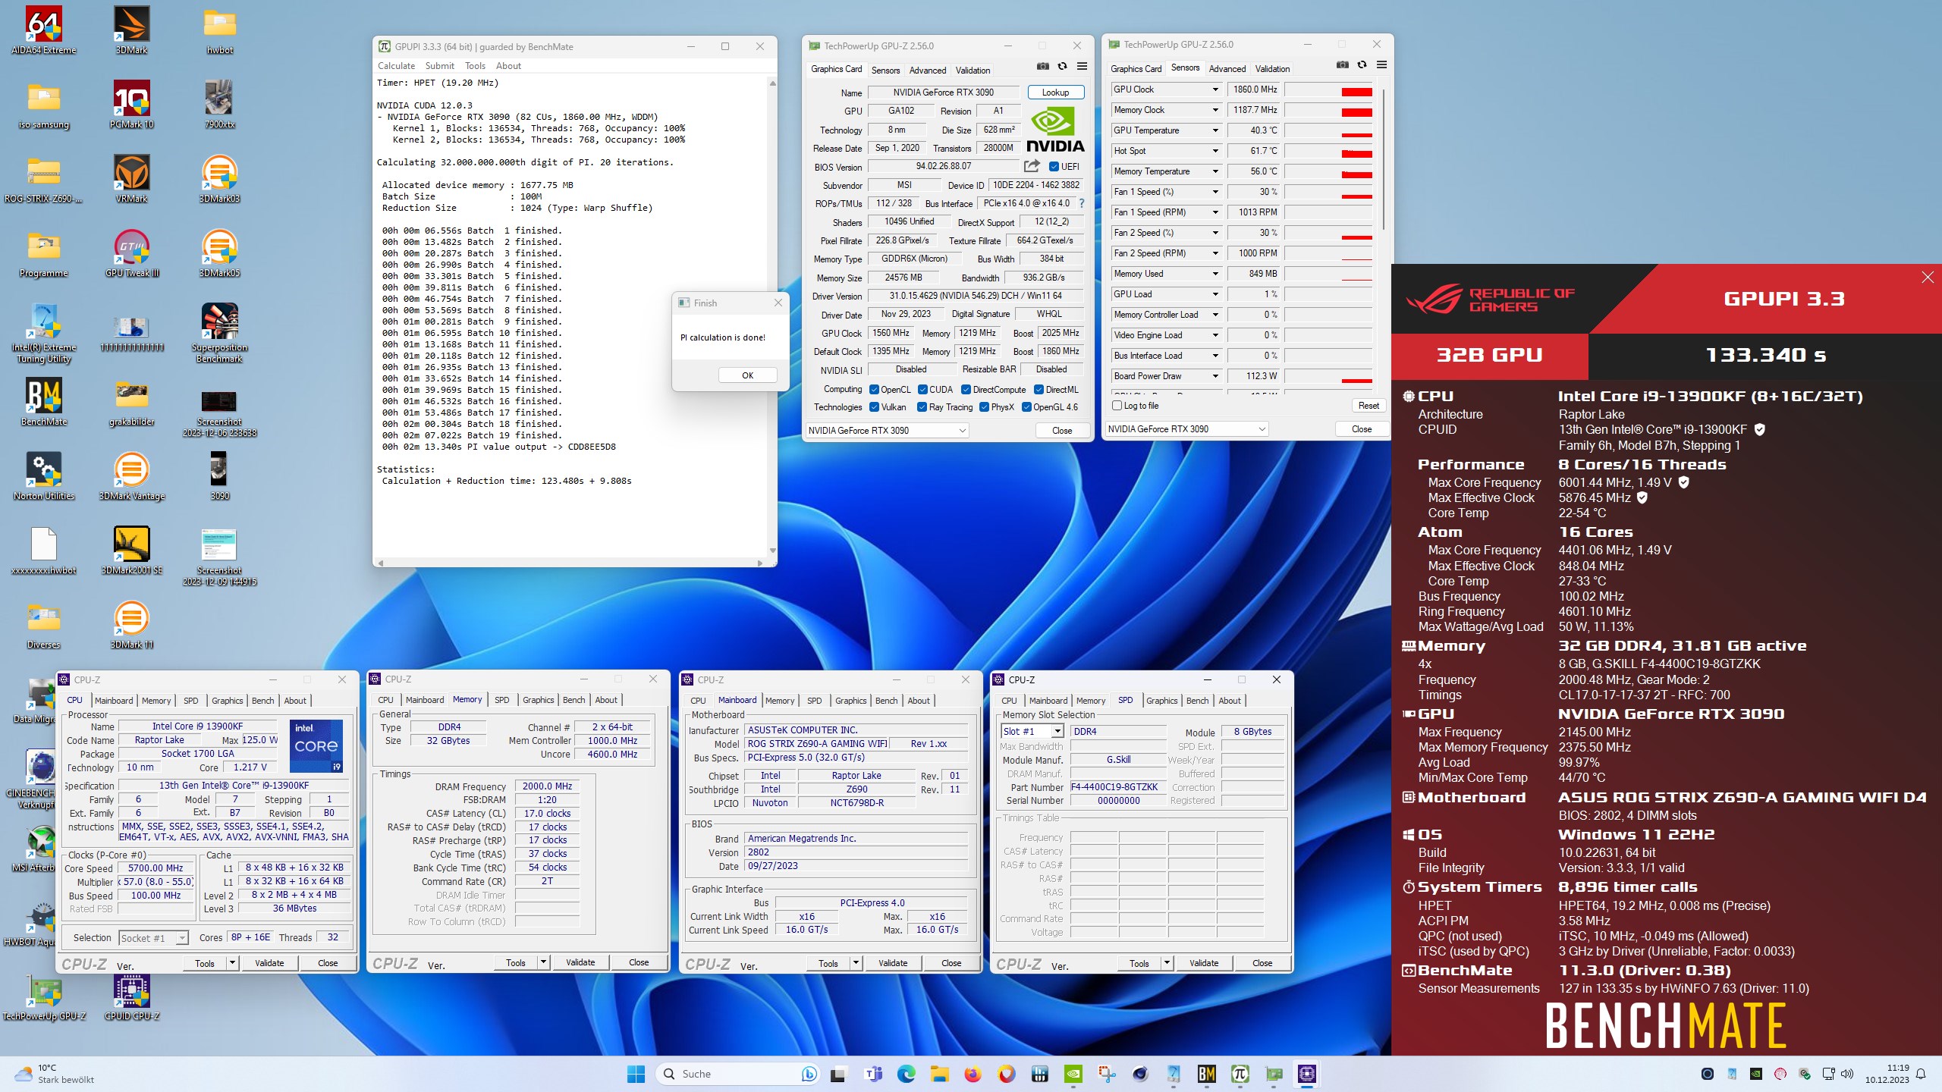Expand Memory Clock sensor dropdown
This screenshot has width=1942, height=1092.
[x=1215, y=110]
